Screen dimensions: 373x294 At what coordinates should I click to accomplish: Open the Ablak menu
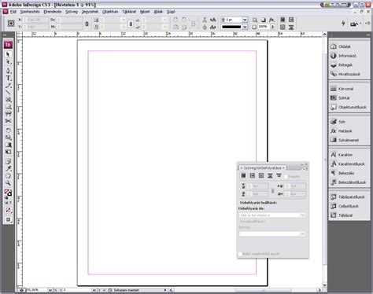(158, 12)
